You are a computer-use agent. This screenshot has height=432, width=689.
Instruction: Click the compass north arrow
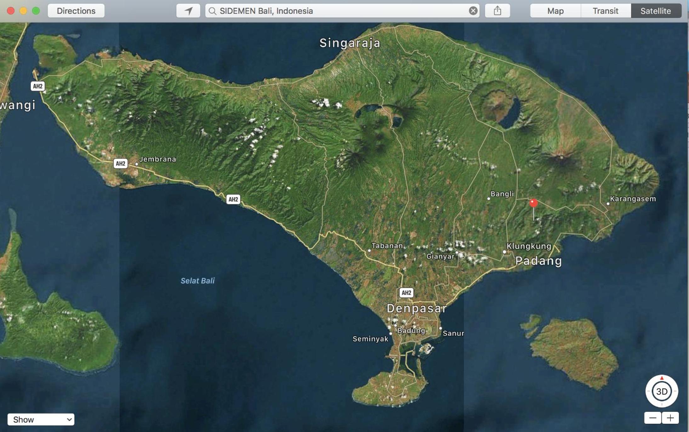(x=662, y=378)
